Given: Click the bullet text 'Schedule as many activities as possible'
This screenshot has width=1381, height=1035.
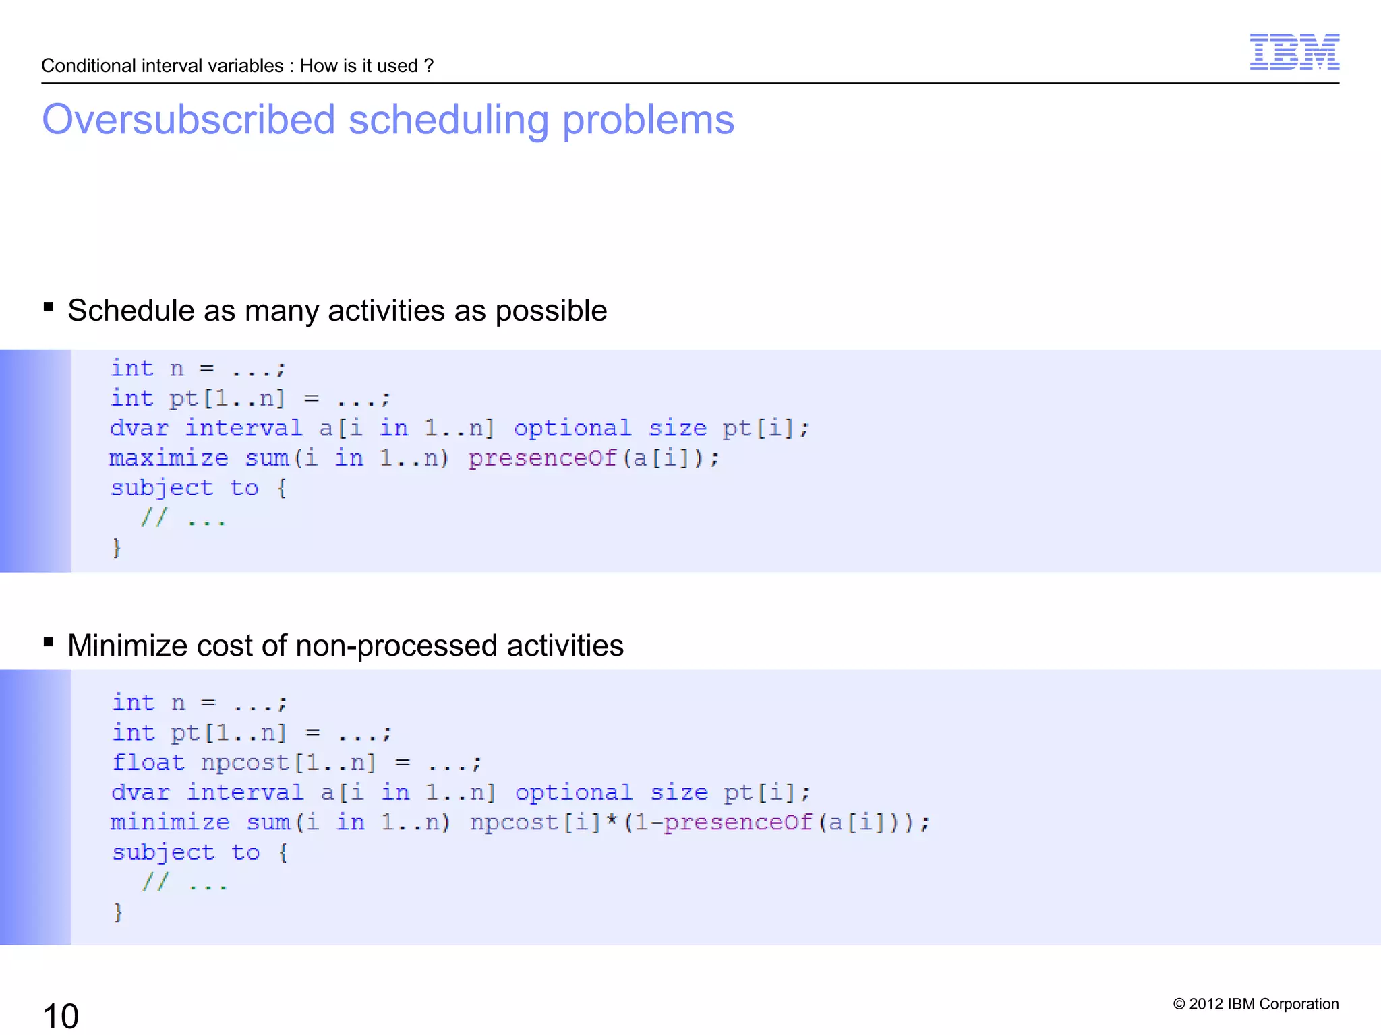Looking at the screenshot, I should pos(337,311).
